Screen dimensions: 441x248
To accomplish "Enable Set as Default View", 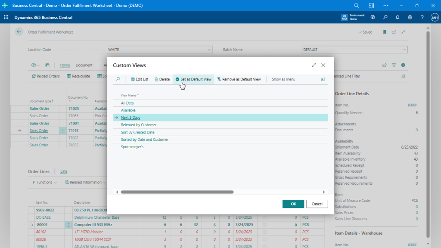I will [x=193, y=79].
